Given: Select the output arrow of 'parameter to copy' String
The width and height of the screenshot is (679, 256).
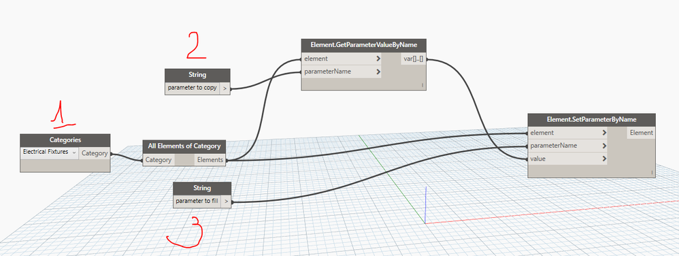Looking at the screenshot, I should [x=225, y=88].
